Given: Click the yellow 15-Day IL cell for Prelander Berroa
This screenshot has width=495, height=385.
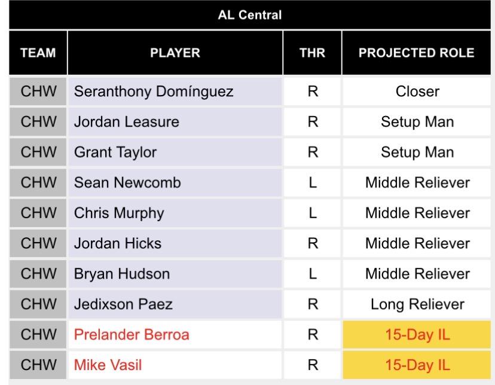Looking at the screenshot, I should click(x=417, y=335).
